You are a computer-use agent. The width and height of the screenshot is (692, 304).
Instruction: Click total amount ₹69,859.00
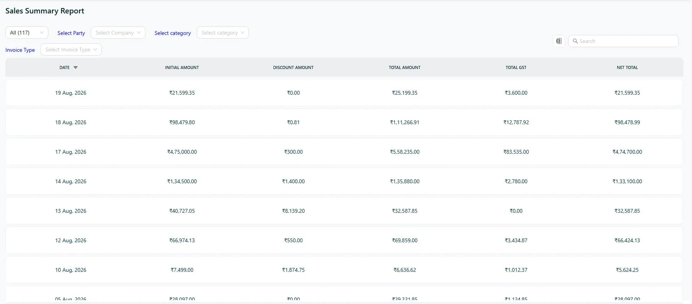405,240
